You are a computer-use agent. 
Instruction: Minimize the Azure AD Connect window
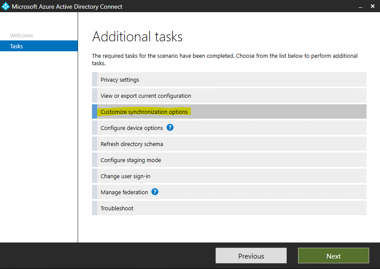pyautogui.click(x=360, y=7)
